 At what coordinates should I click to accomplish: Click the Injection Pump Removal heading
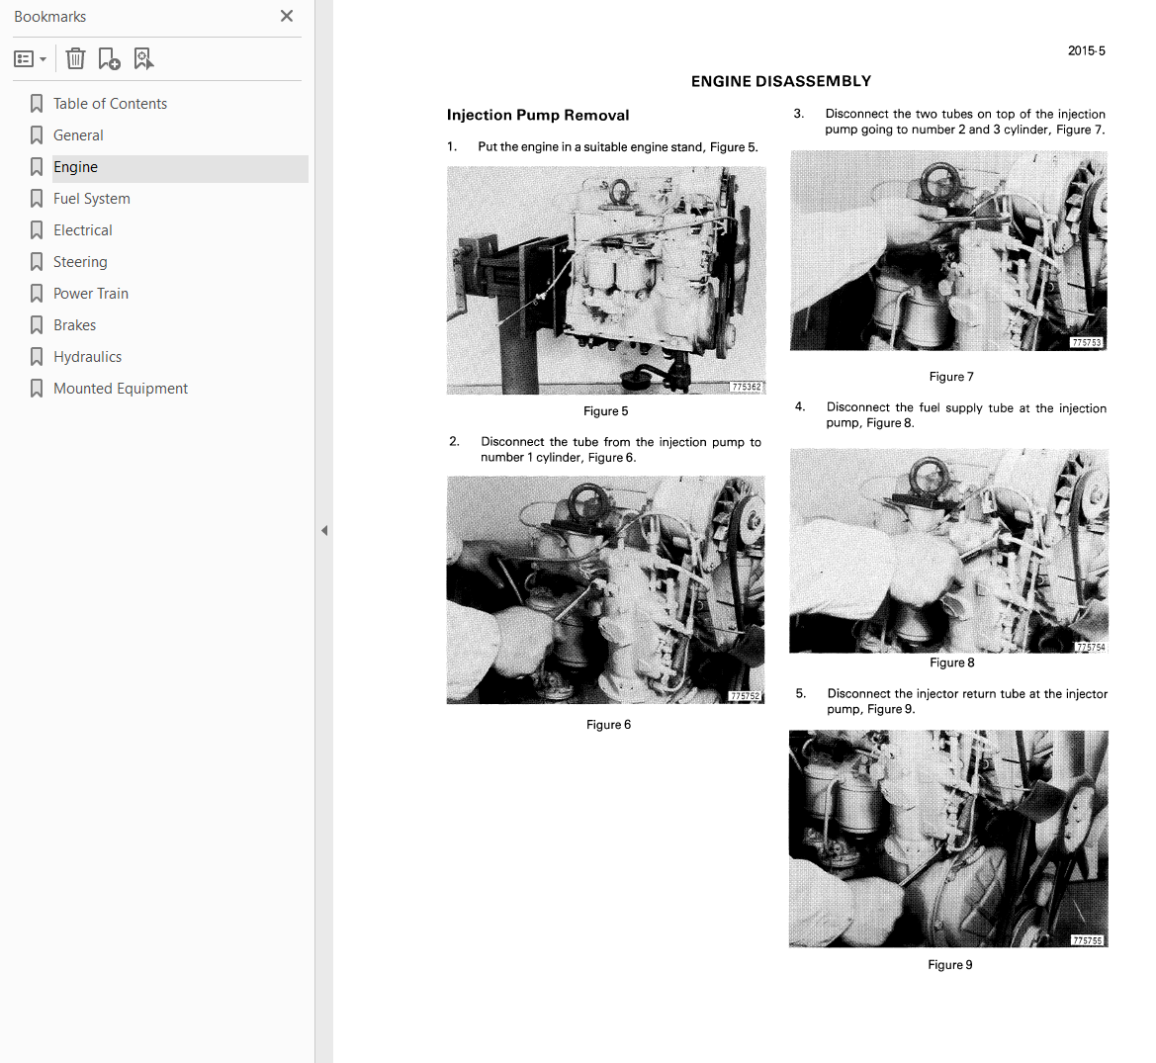click(537, 115)
